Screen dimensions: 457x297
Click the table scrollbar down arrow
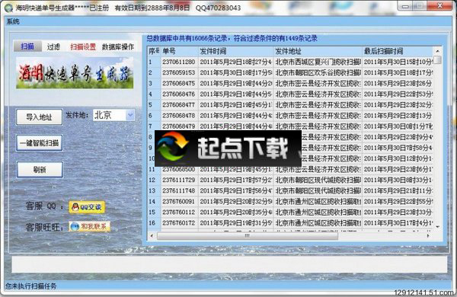(437, 226)
